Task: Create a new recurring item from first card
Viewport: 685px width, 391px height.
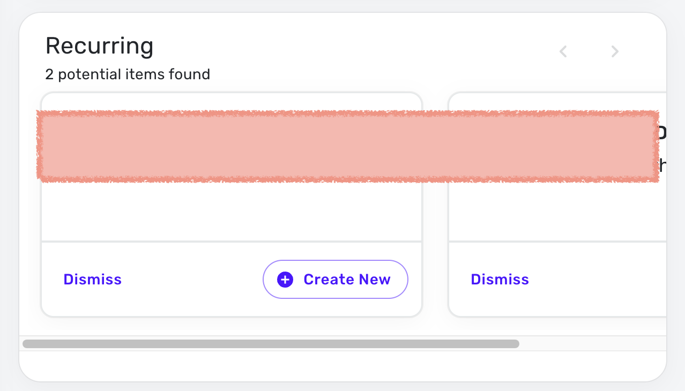Action: [x=336, y=280]
